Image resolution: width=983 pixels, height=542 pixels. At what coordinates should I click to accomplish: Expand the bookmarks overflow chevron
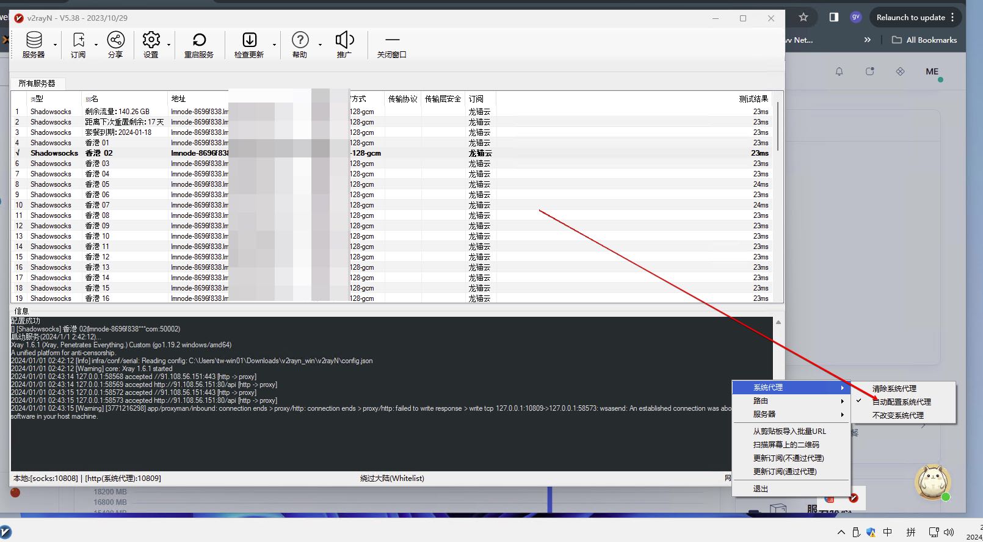[x=868, y=40]
